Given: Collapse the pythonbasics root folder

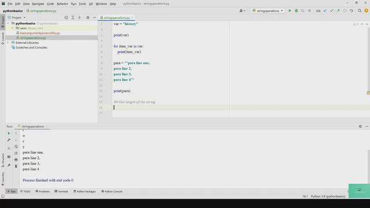Looking at the screenshot, I should (x=8, y=23).
